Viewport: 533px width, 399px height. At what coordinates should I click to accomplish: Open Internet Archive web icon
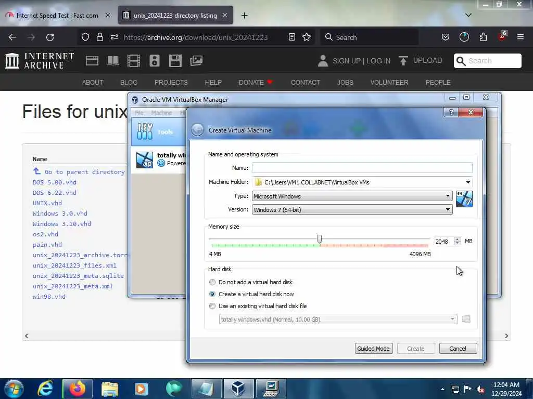tap(92, 61)
